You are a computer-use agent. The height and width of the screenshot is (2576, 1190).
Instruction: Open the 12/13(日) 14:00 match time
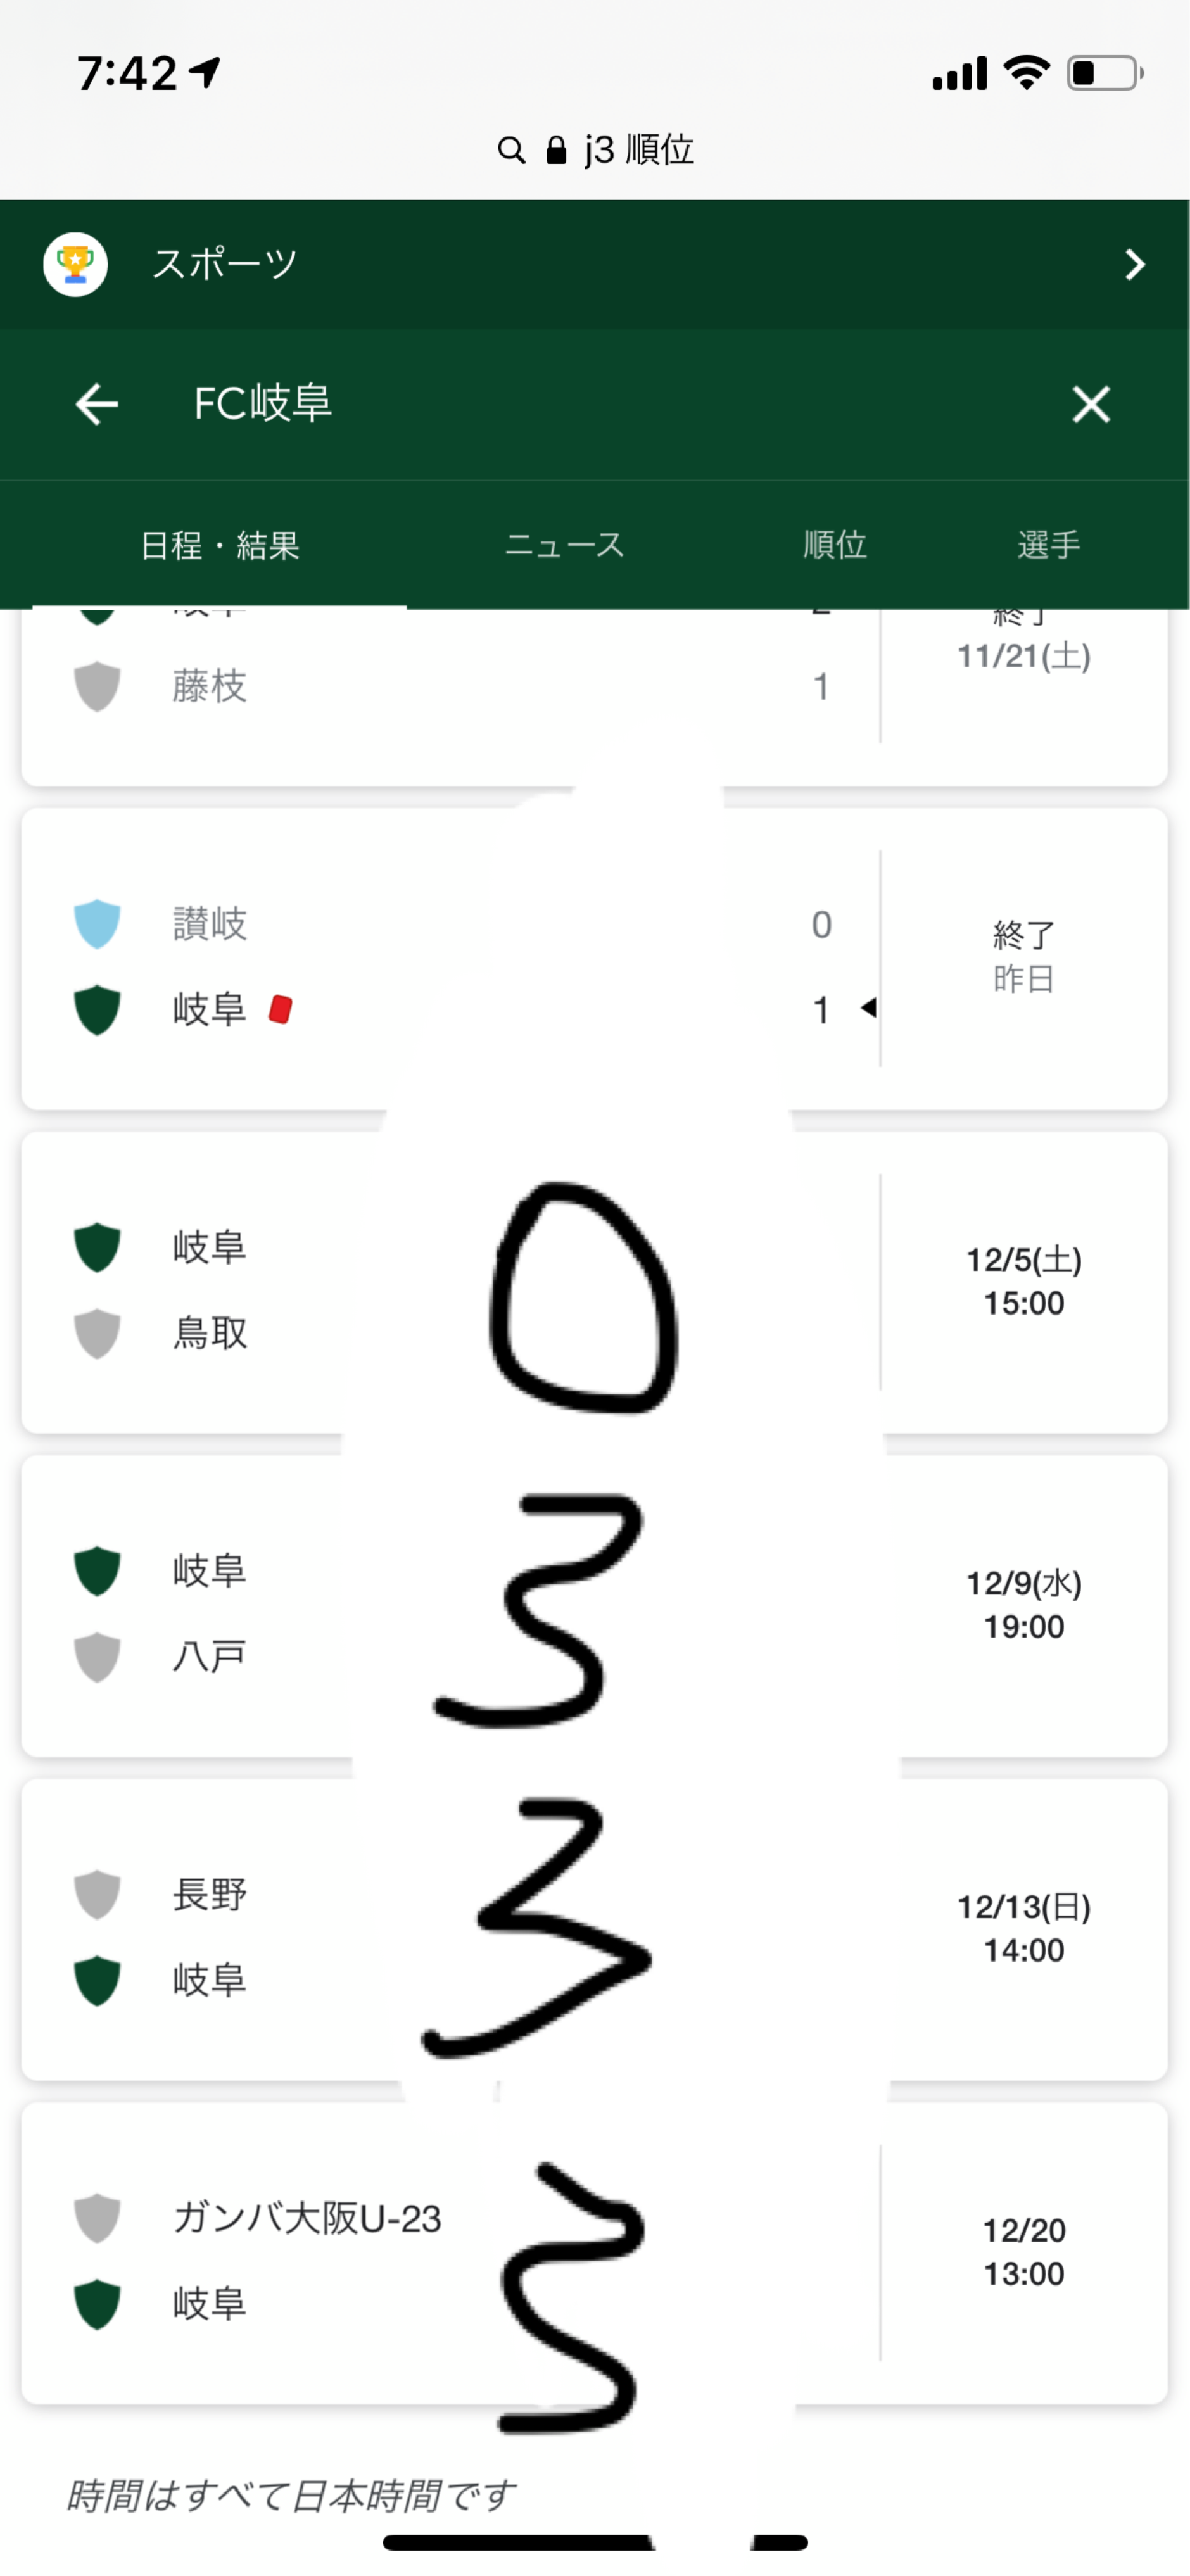[1023, 1928]
